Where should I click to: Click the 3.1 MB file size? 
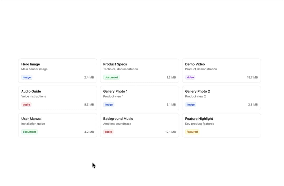[171, 105]
